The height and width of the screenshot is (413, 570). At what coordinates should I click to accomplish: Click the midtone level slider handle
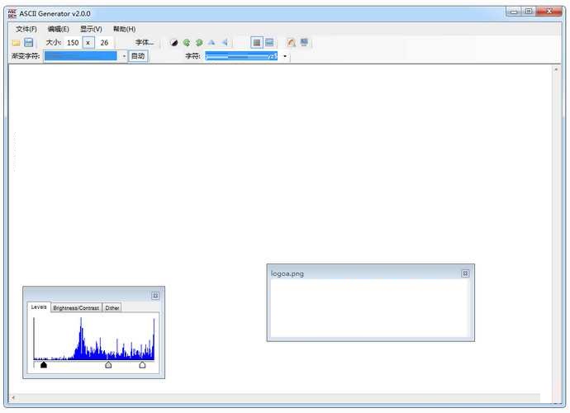pos(108,364)
